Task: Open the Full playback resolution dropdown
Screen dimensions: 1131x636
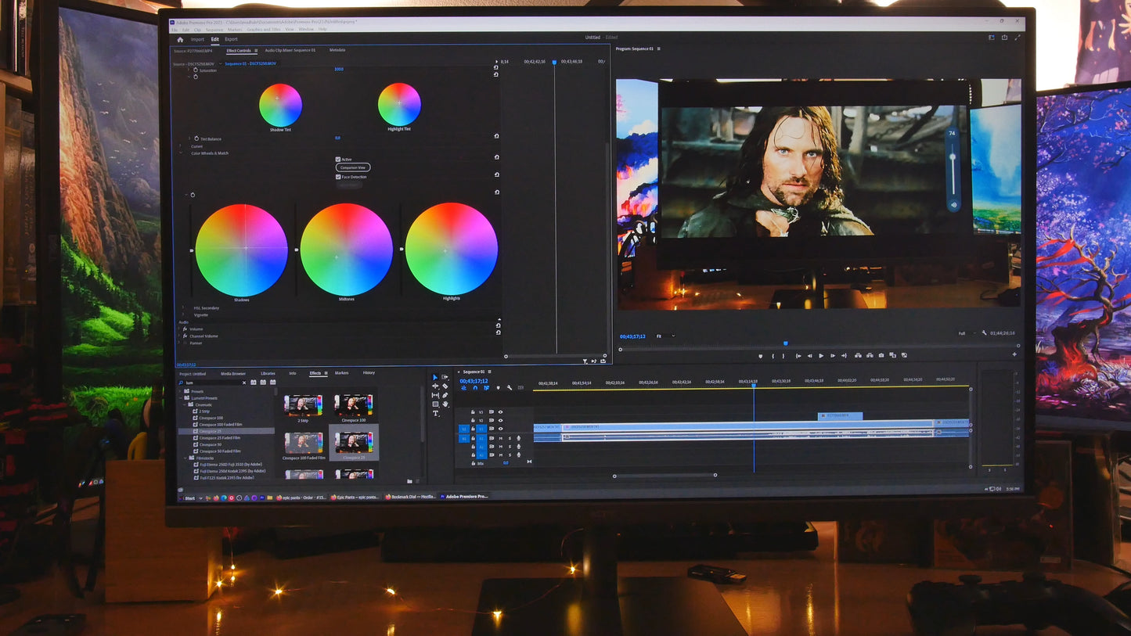Action: [x=967, y=333]
